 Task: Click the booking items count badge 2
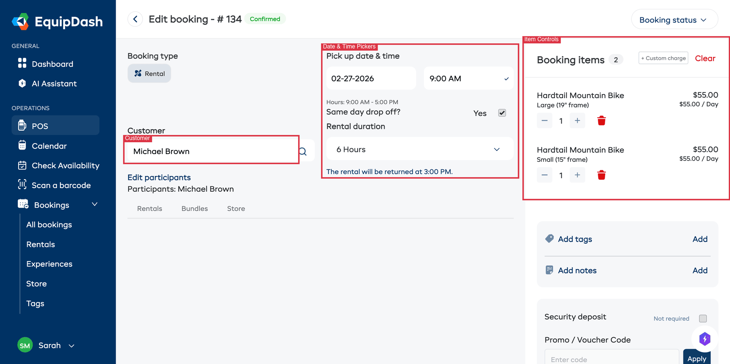(616, 60)
